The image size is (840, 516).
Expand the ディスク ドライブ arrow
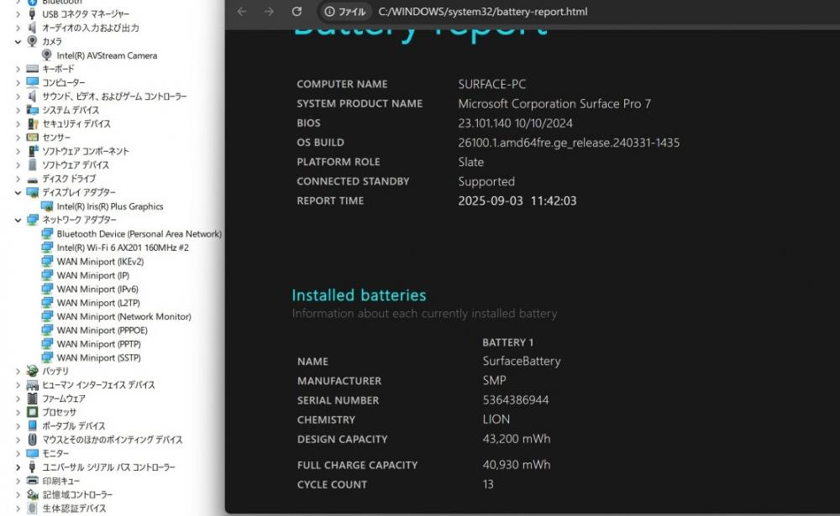tap(18, 179)
